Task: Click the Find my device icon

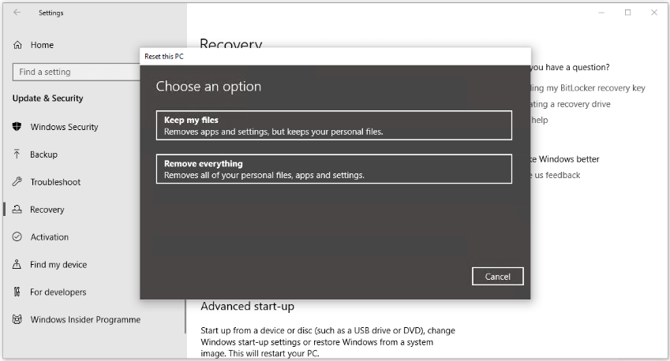Action: 17,265
